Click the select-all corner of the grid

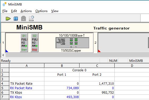[x=5, y=66]
